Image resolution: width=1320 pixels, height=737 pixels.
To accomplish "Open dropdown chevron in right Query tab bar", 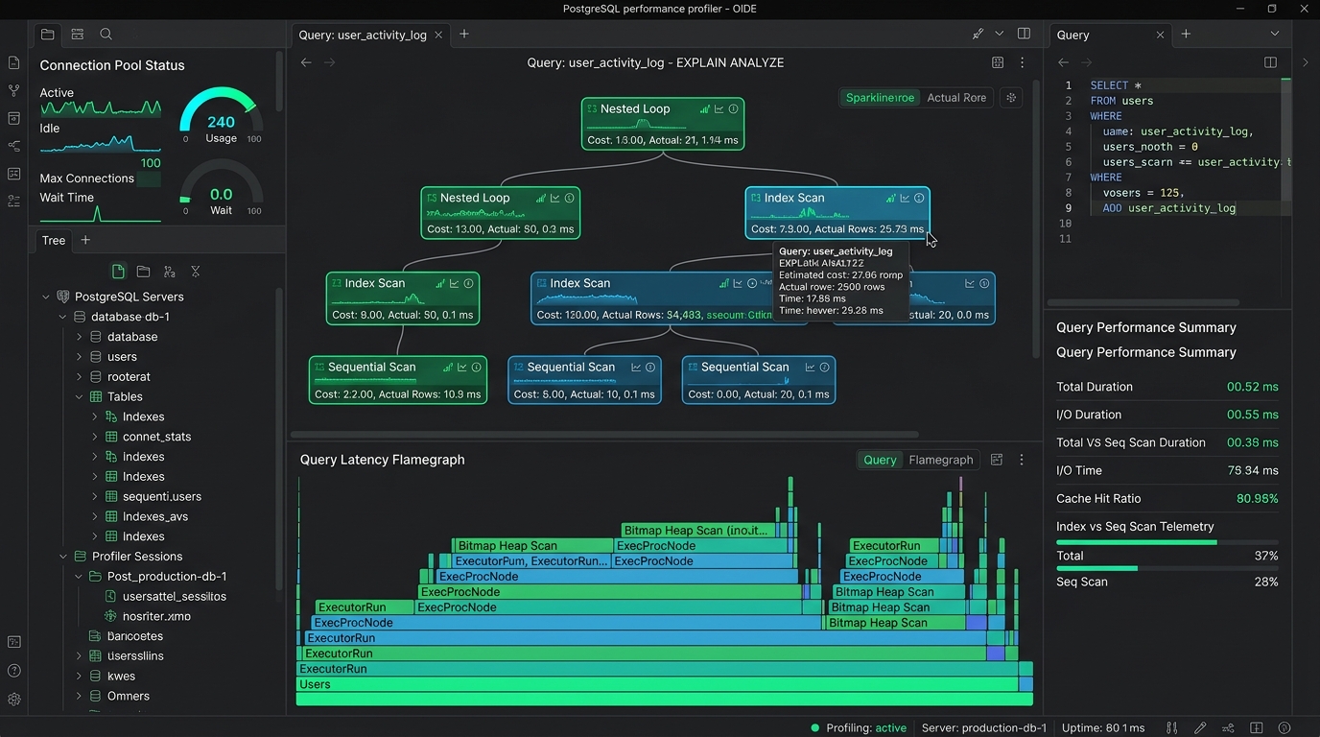I will (x=1274, y=34).
